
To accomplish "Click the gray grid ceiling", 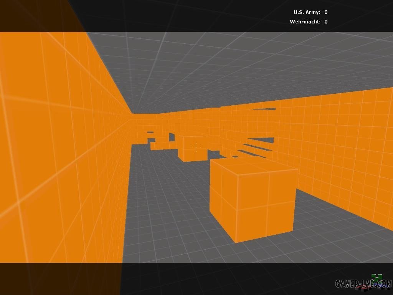I will [x=230, y=69].
